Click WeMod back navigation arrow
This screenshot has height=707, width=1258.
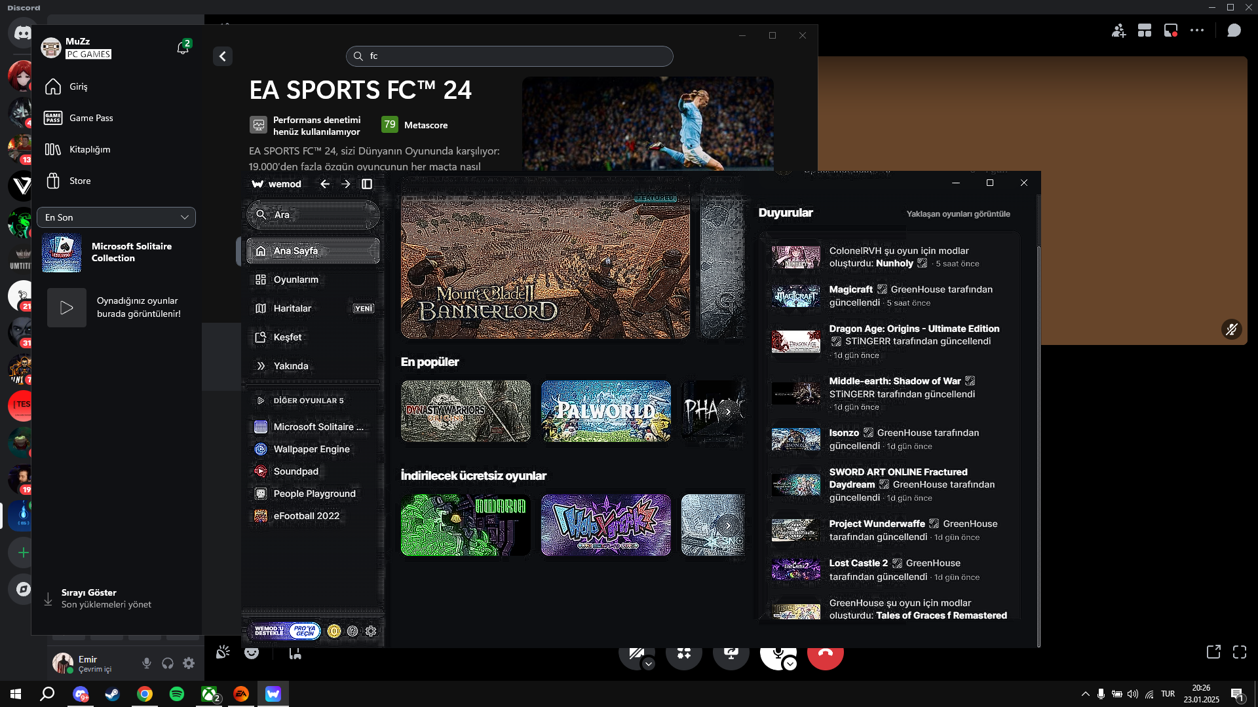325,184
